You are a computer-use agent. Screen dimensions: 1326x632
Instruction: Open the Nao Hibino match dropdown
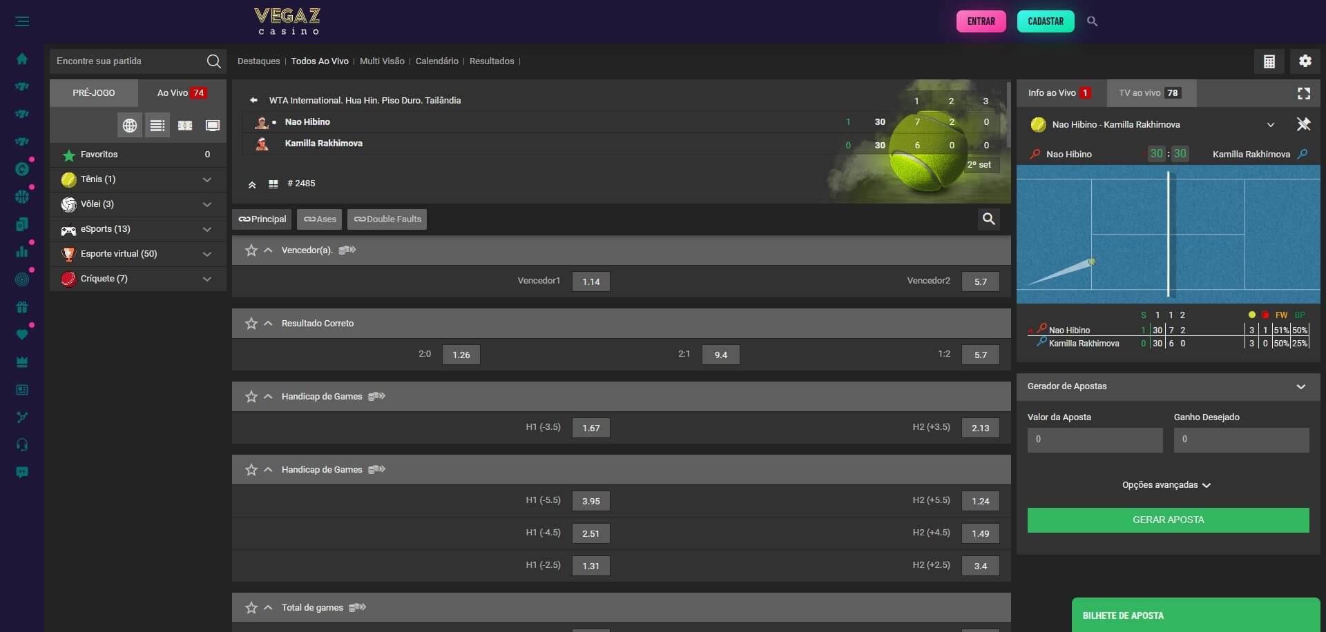click(x=1270, y=125)
